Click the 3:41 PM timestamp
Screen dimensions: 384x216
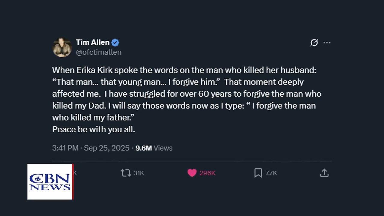click(x=65, y=148)
